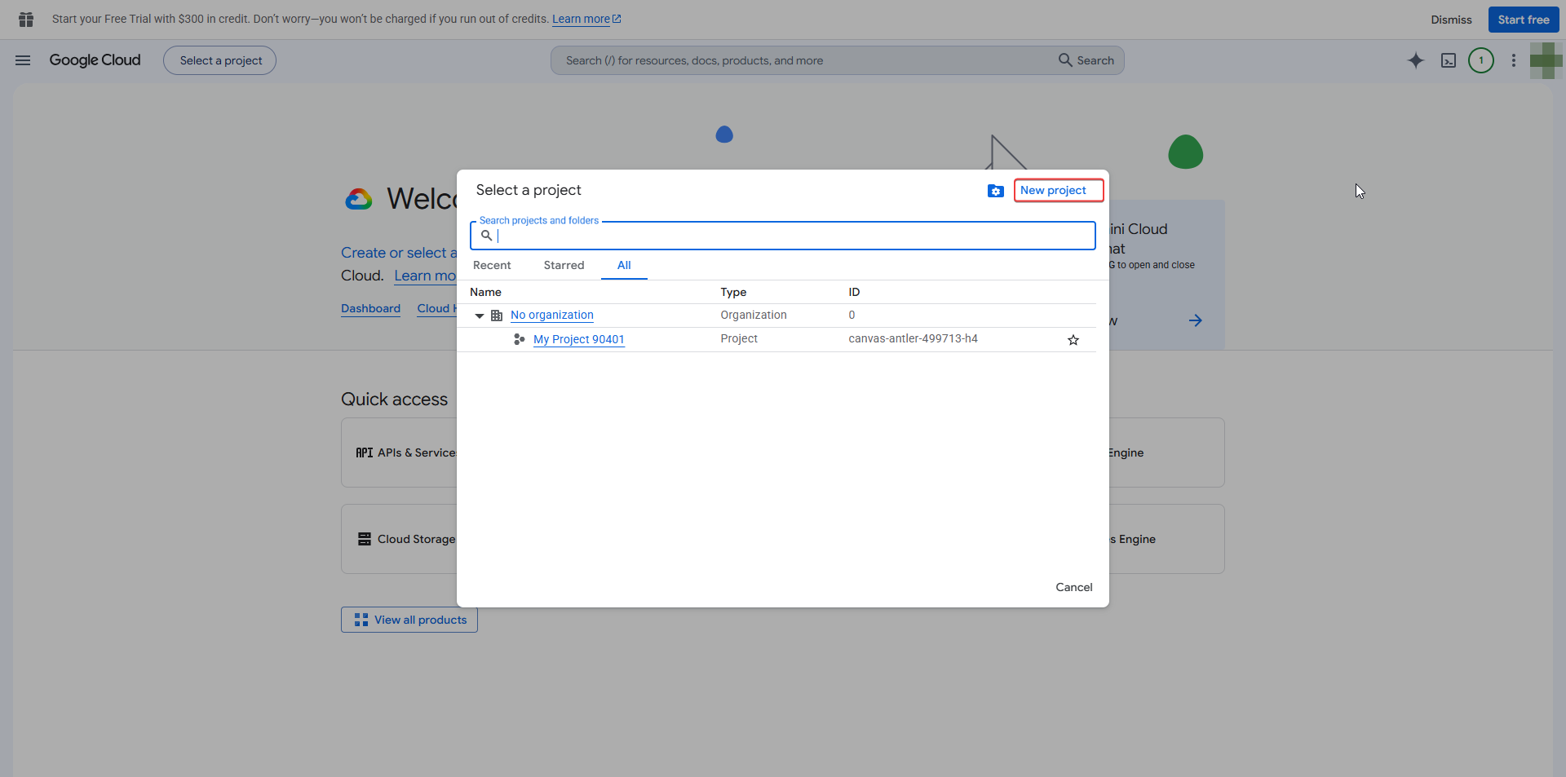
Task: Dismiss the free trial banner
Action: (x=1451, y=20)
